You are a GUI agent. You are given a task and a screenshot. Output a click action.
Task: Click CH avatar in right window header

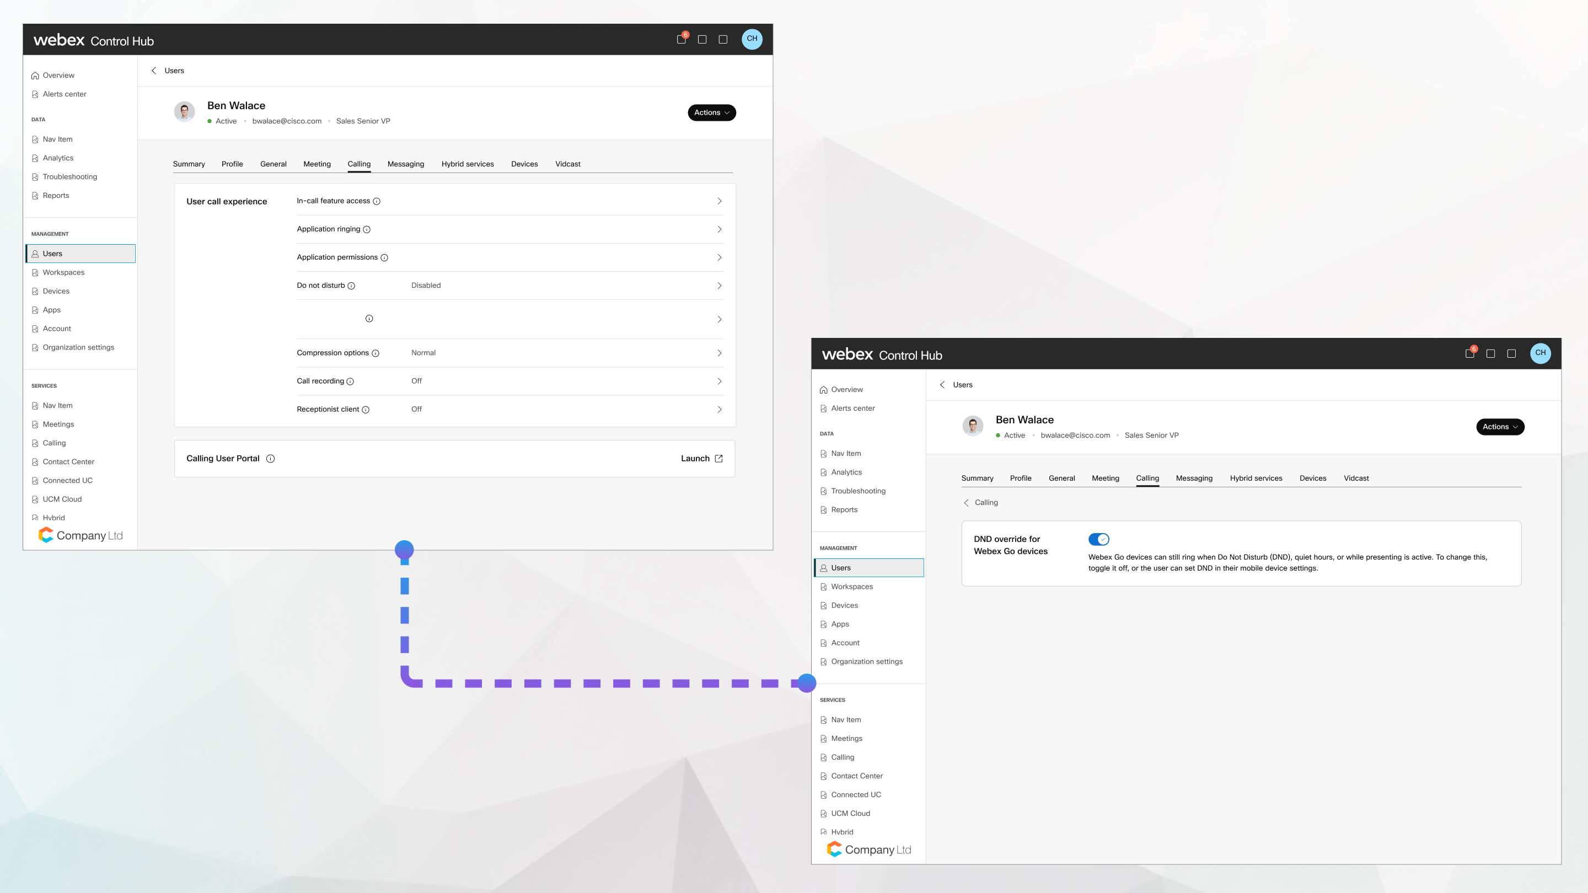(x=1541, y=353)
